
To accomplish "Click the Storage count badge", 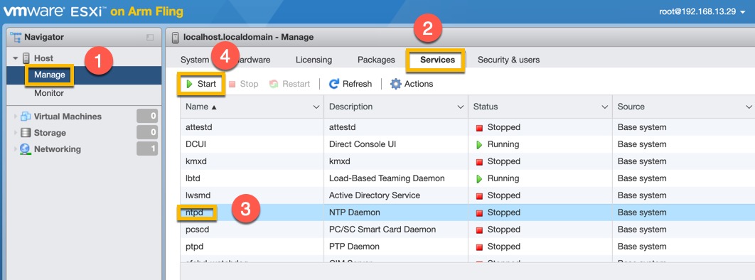I will [147, 132].
